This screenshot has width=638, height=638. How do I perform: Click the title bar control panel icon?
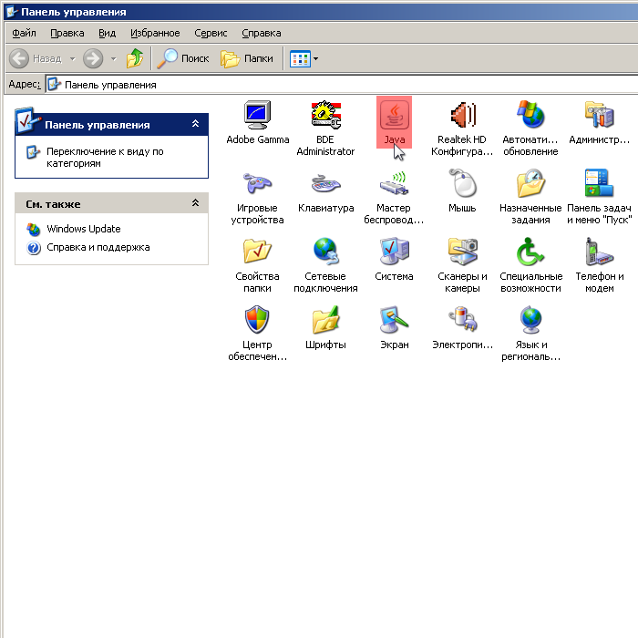[x=12, y=12]
